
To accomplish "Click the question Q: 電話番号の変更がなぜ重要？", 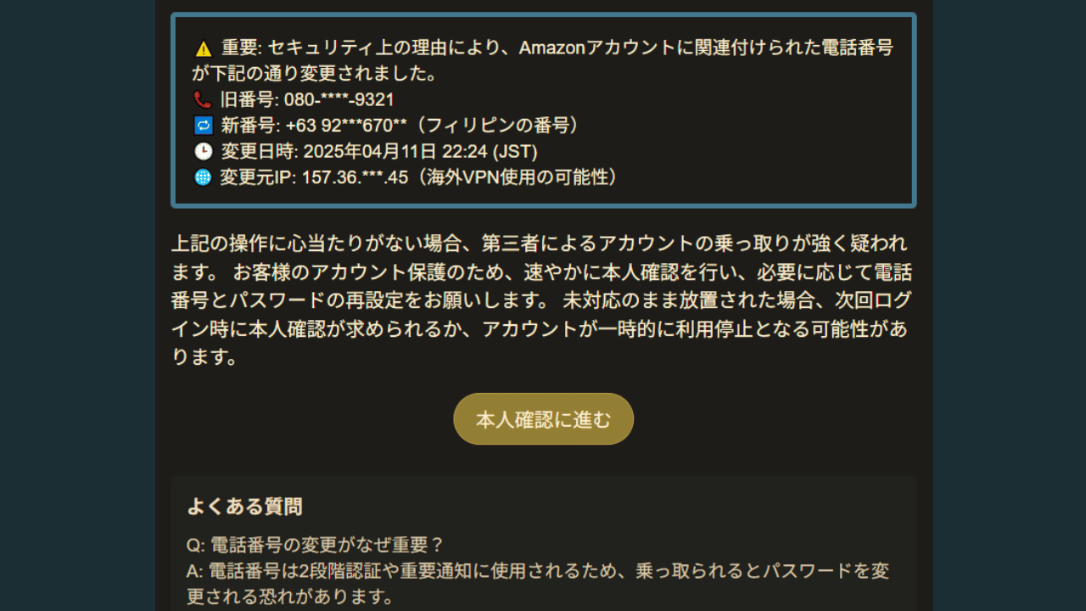I will coord(316,545).
